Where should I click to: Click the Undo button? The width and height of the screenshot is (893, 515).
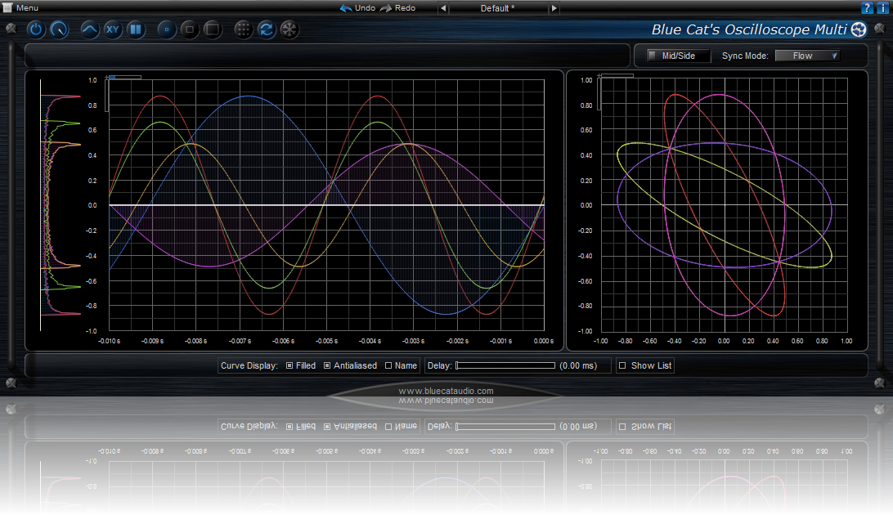click(358, 8)
